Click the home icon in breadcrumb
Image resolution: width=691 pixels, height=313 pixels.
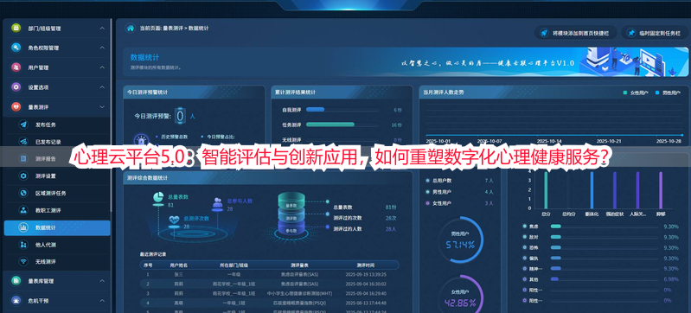pos(131,29)
